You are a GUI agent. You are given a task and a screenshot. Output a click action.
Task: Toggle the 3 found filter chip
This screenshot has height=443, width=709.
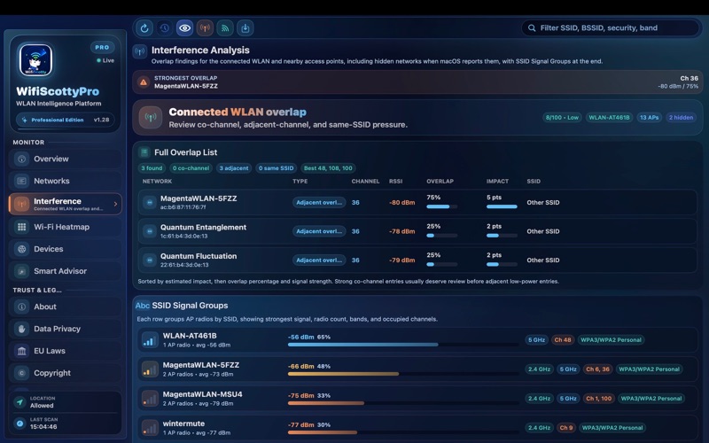(152, 168)
